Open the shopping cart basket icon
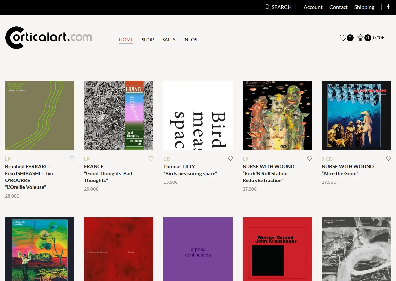396x281 pixels. (x=360, y=38)
